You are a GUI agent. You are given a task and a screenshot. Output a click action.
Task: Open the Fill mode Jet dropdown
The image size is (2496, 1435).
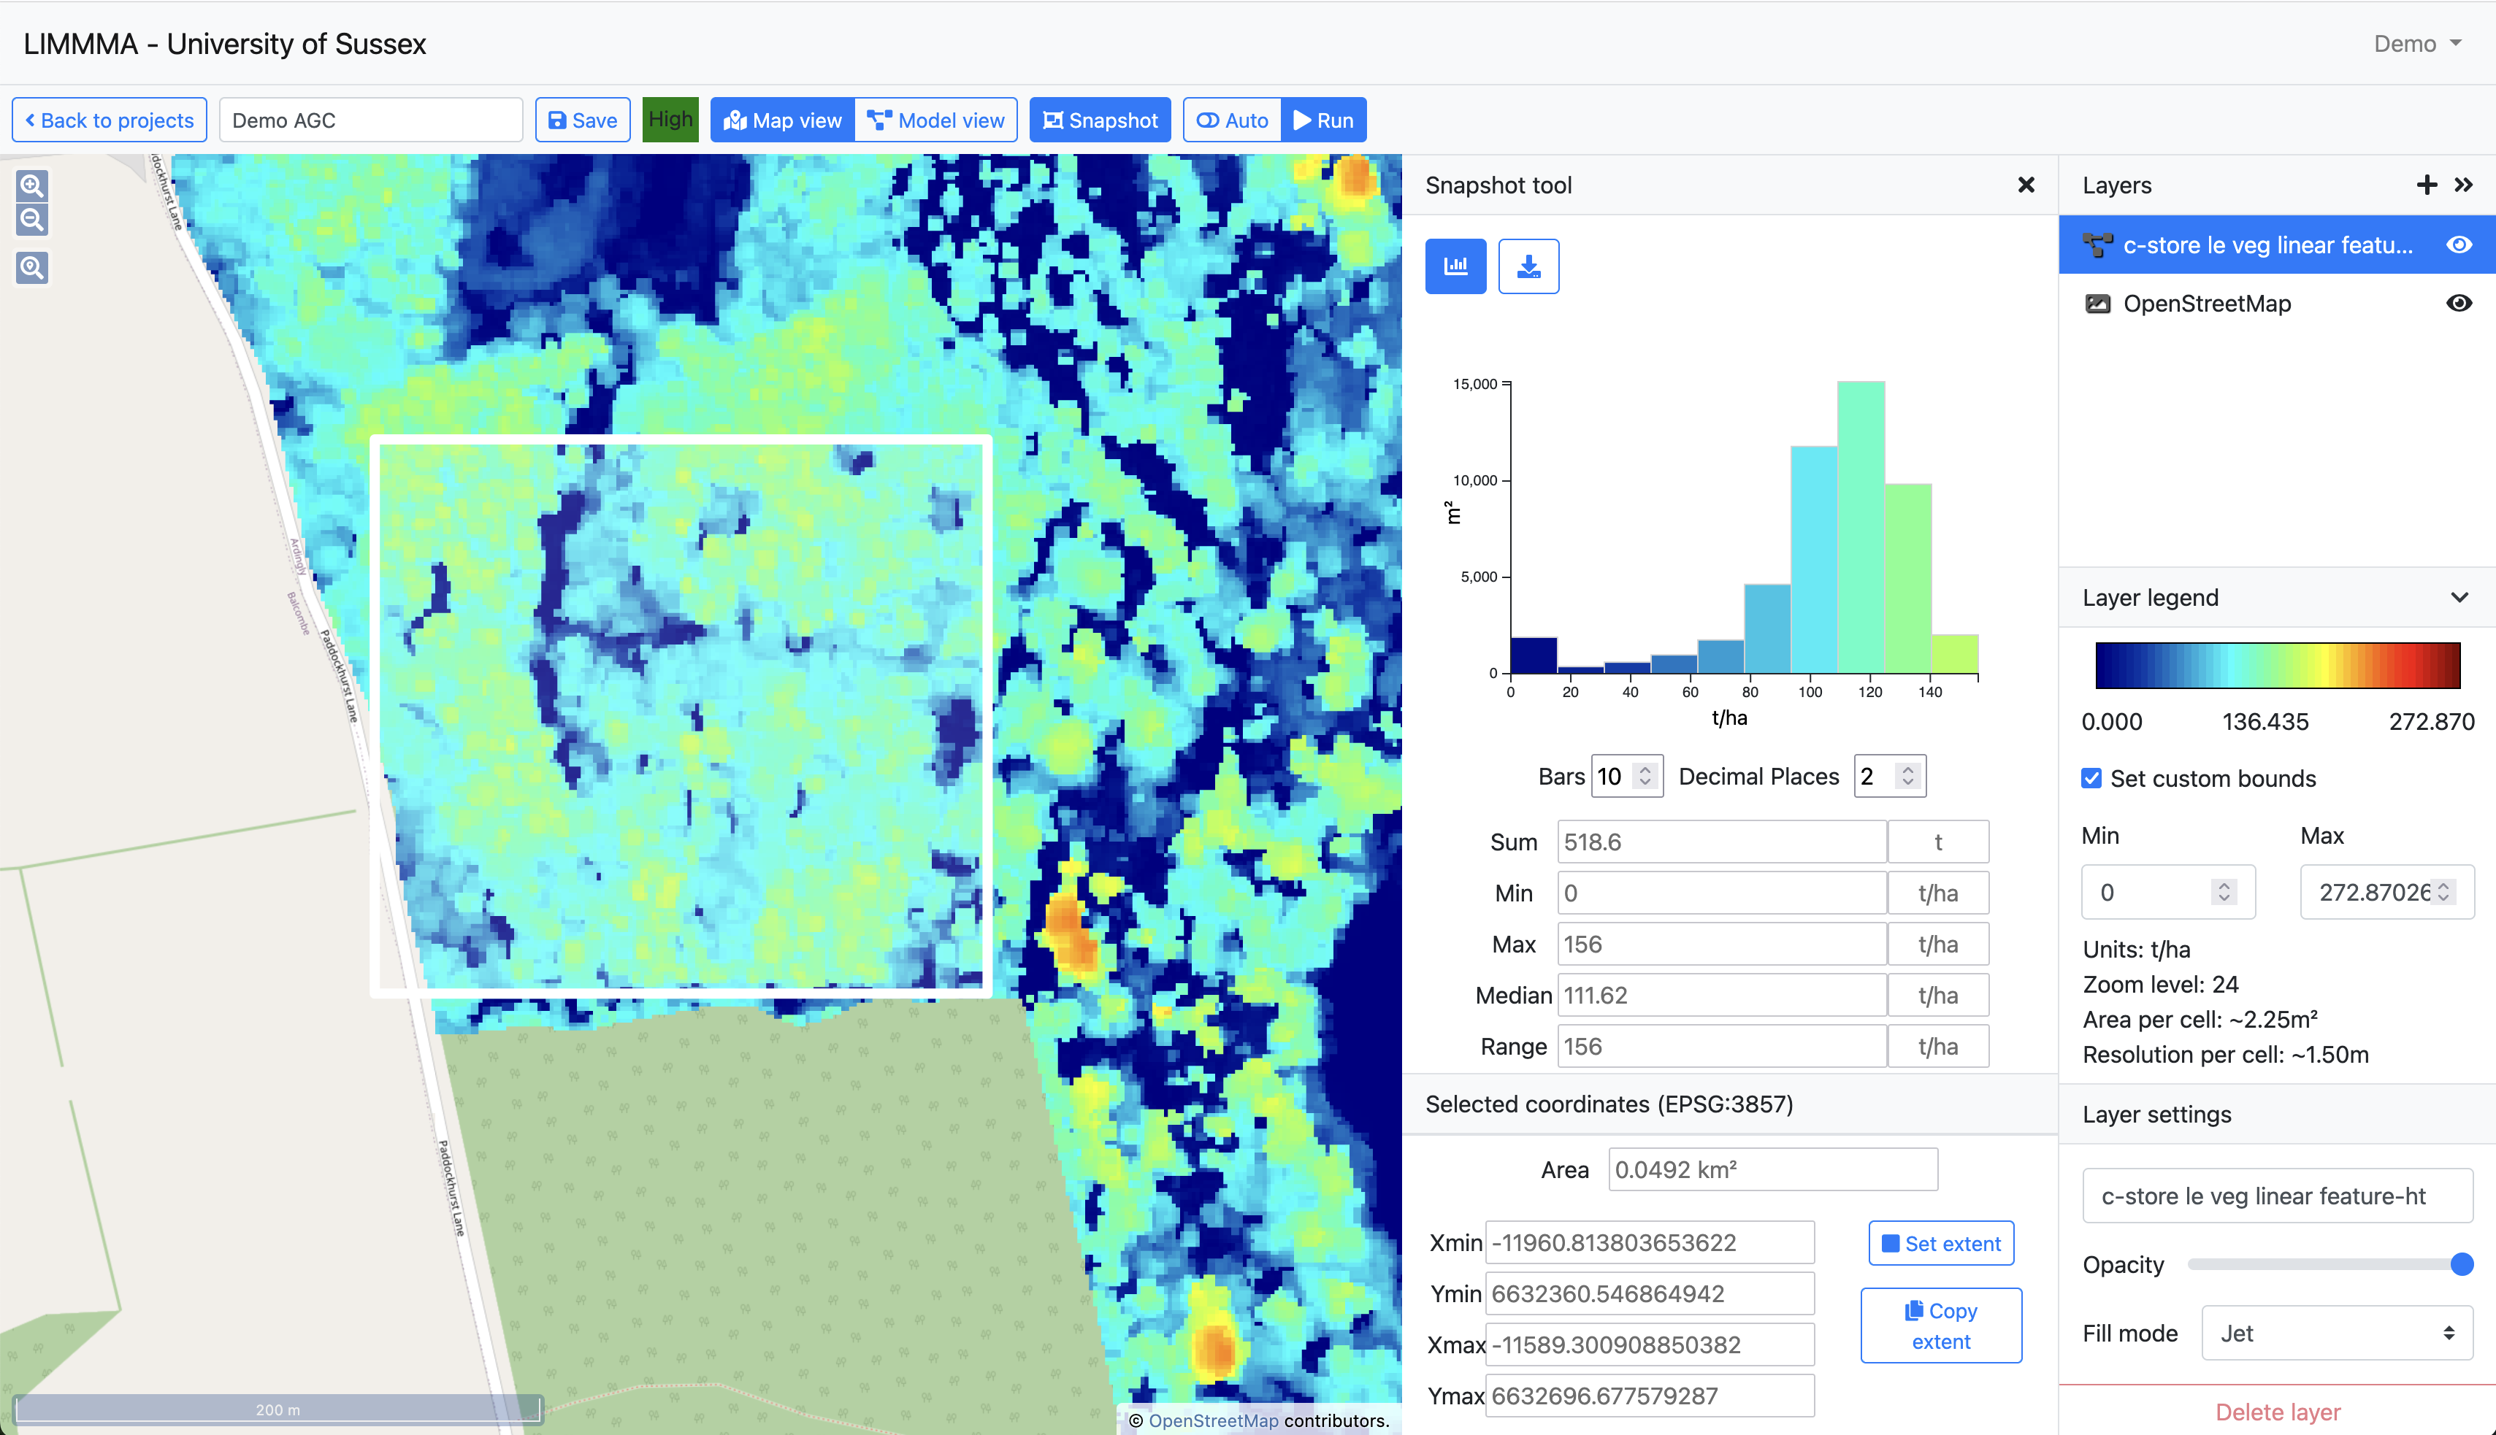[x=2336, y=1333]
